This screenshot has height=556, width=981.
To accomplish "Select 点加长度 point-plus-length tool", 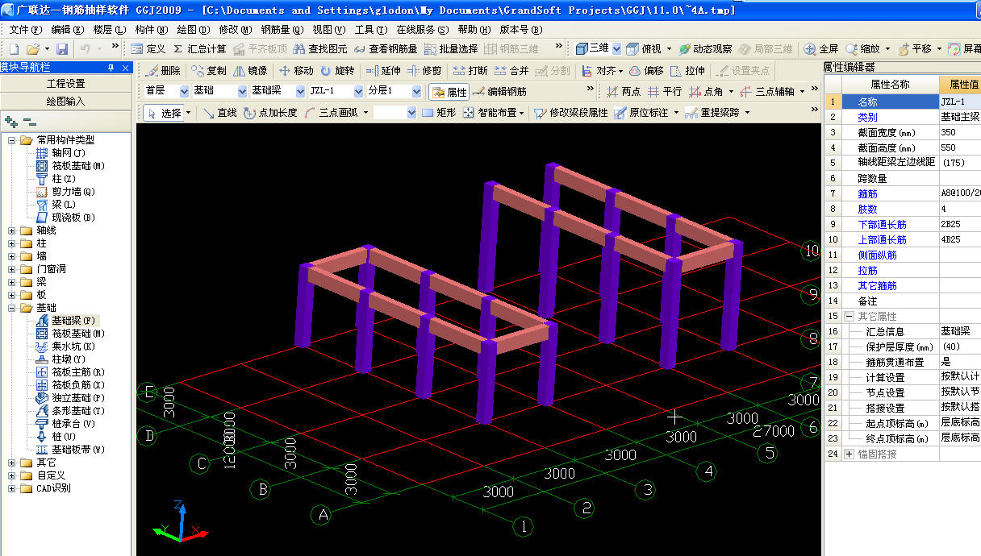I will click(270, 113).
